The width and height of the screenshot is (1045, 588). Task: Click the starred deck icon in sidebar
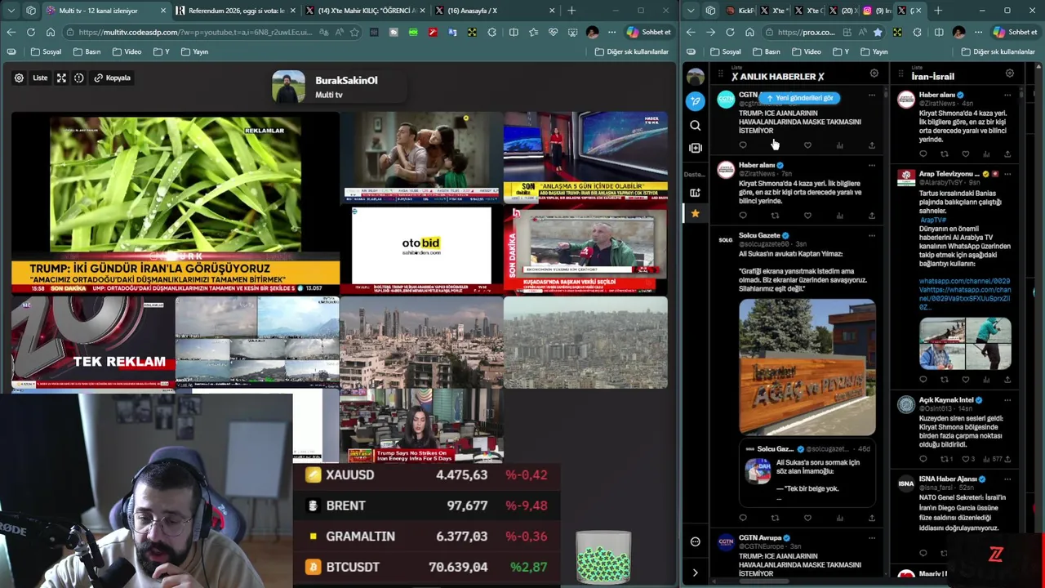point(696,214)
